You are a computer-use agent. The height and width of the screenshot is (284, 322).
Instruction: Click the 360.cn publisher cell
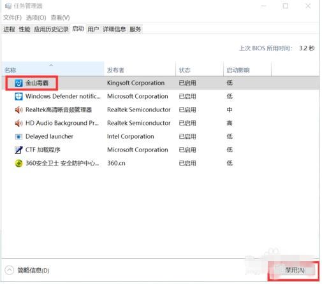[x=116, y=163]
